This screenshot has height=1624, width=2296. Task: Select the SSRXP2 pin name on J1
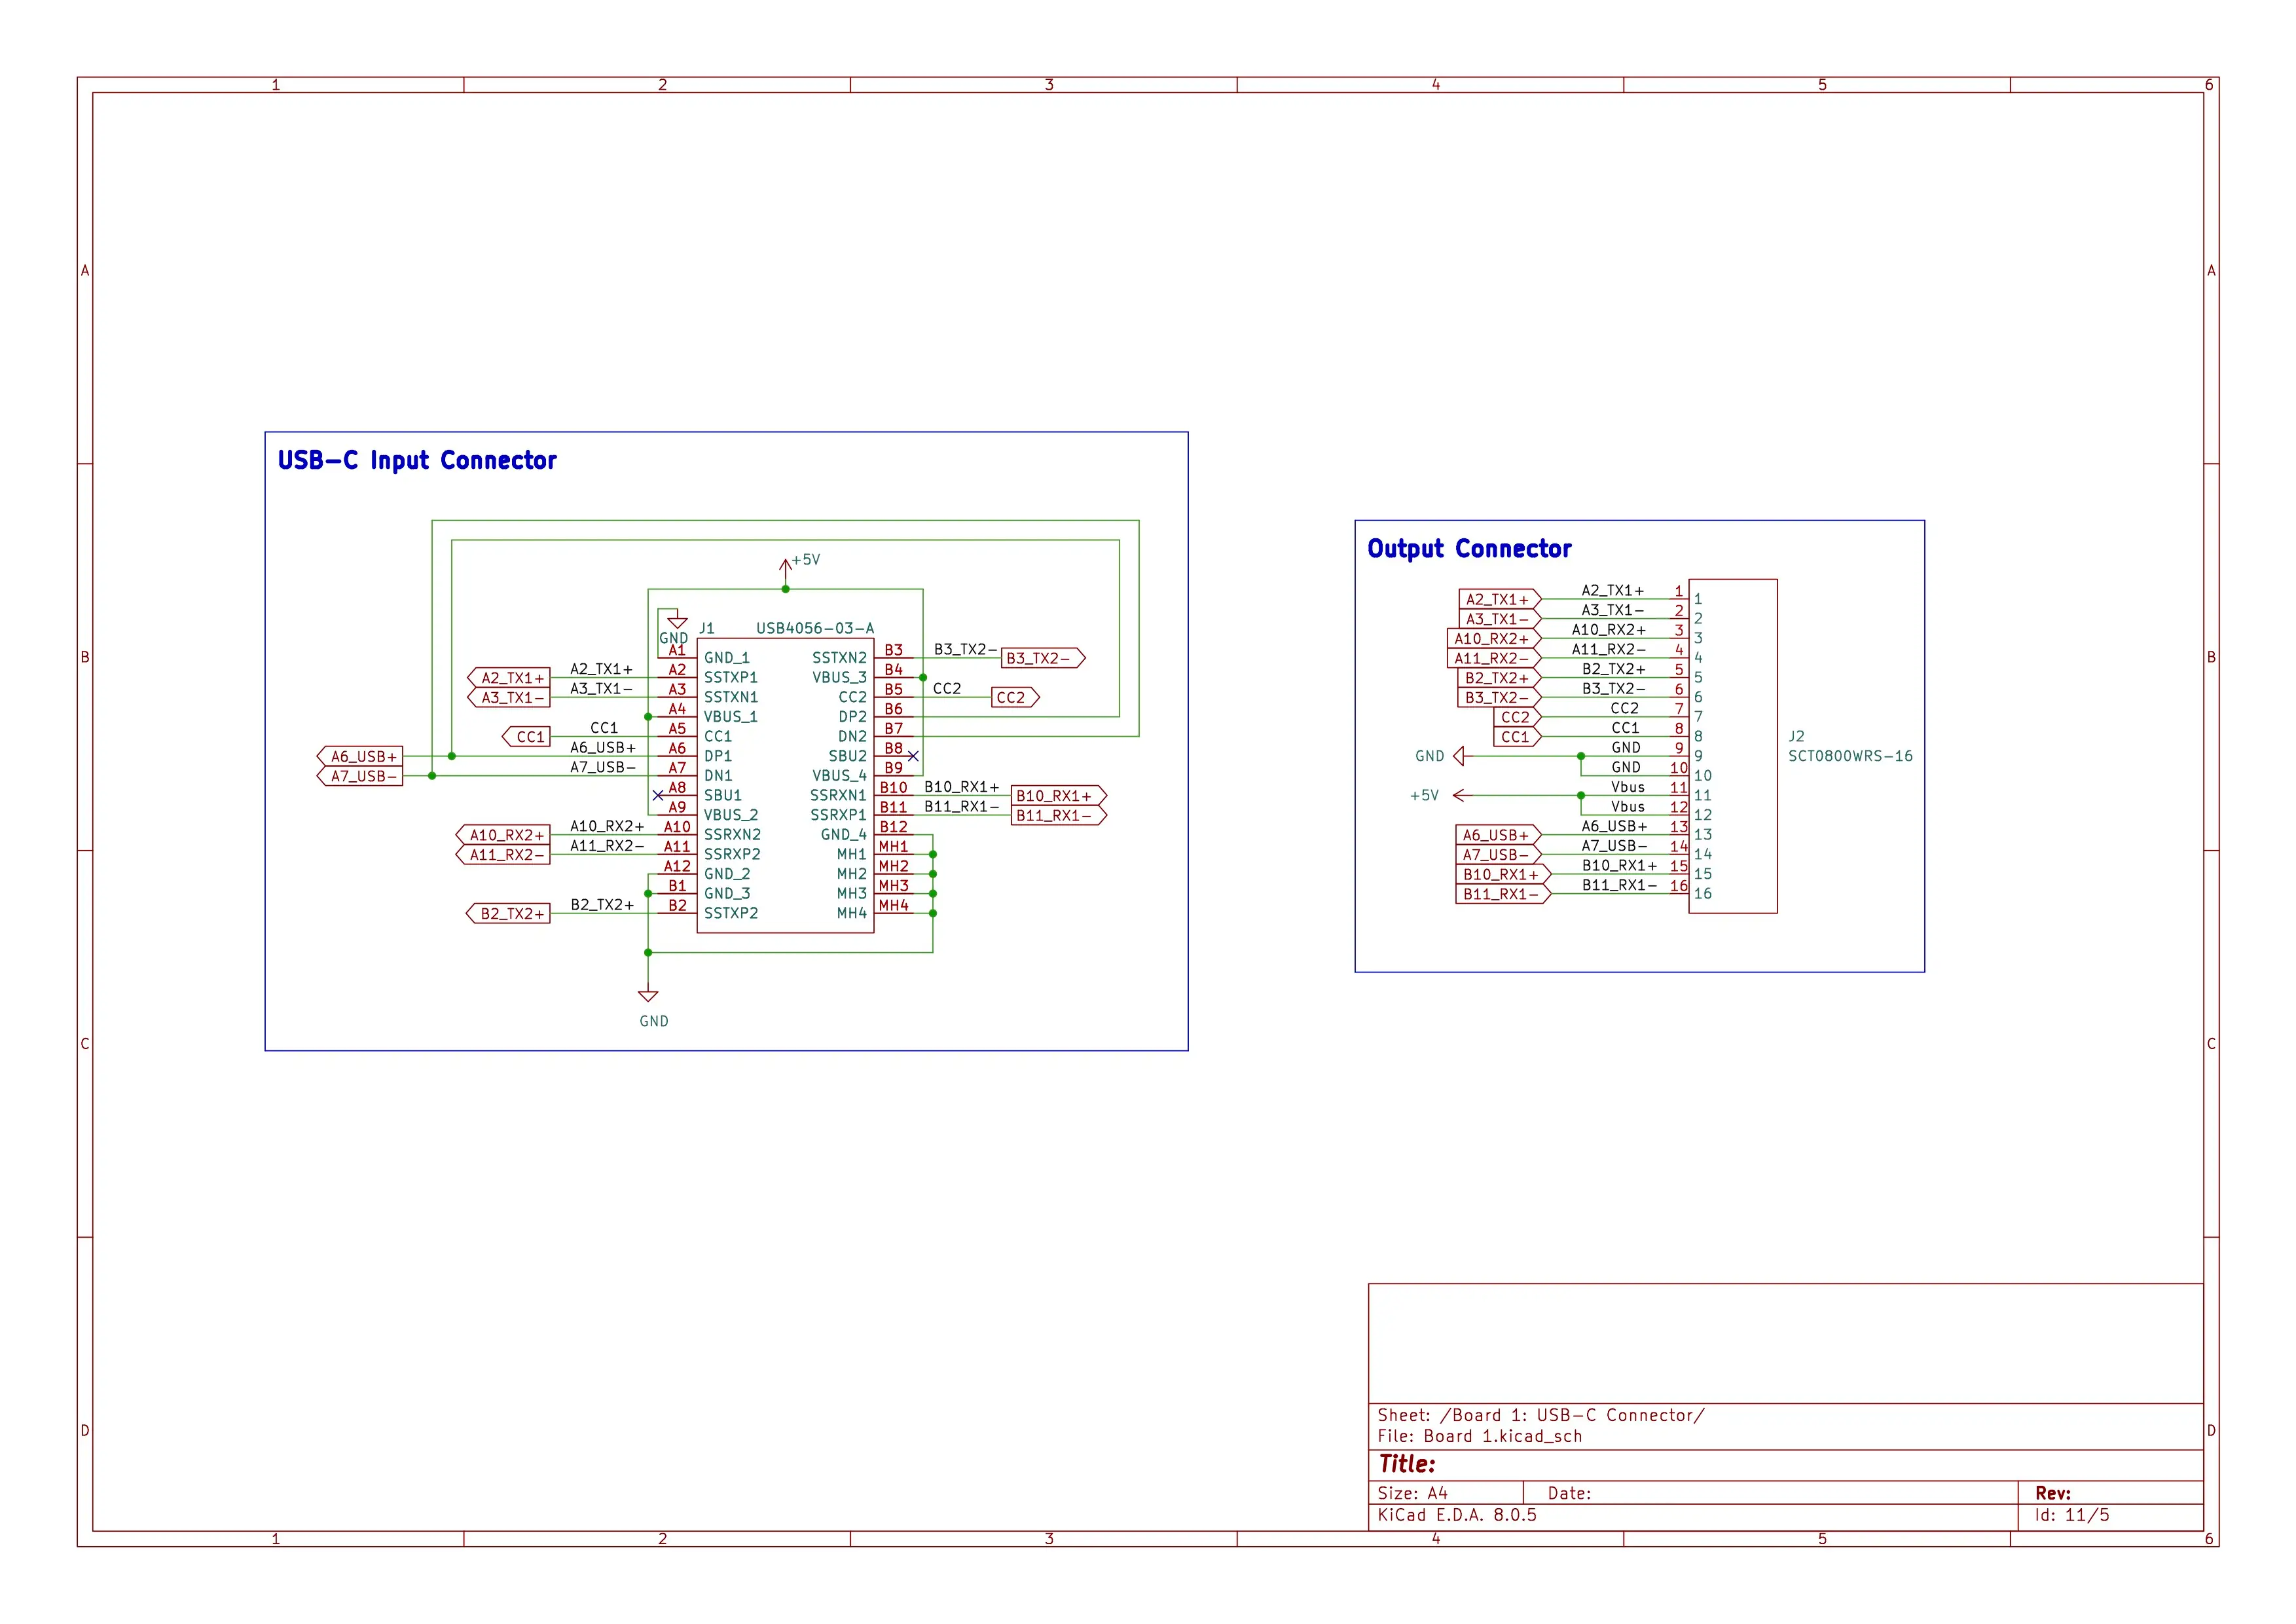click(x=732, y=854)
